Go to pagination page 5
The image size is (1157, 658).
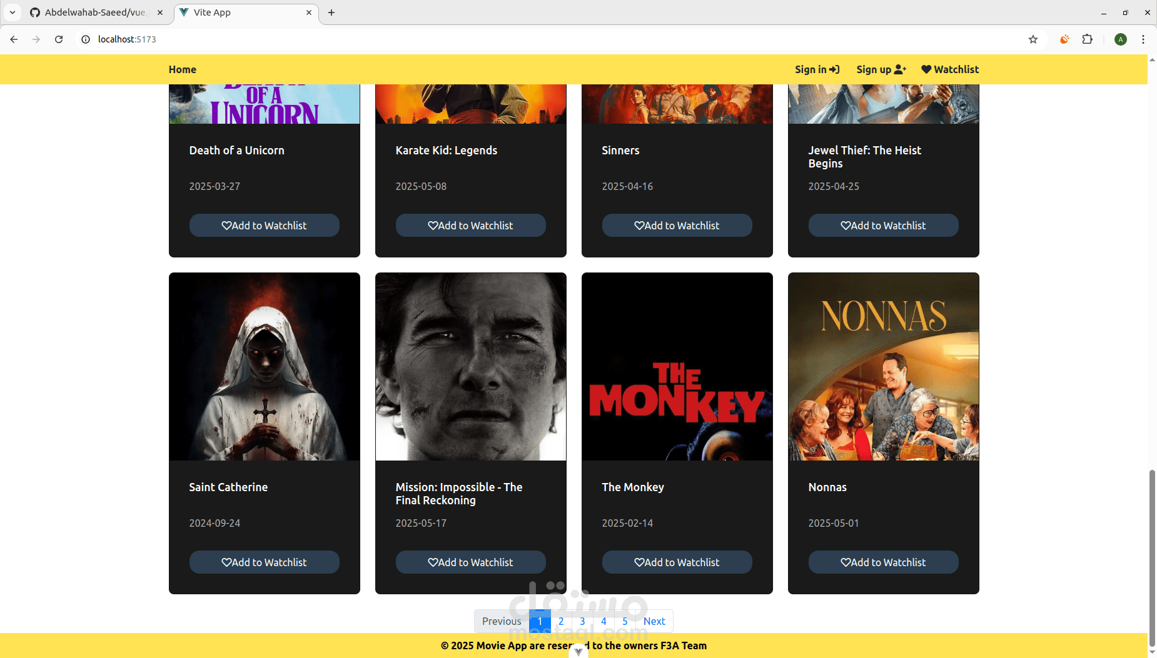[x=625, y=621]
